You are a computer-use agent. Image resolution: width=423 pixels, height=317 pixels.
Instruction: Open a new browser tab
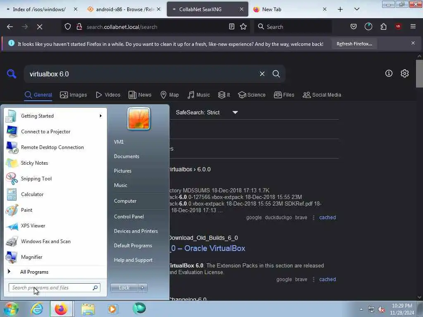(x=340, y=9)
